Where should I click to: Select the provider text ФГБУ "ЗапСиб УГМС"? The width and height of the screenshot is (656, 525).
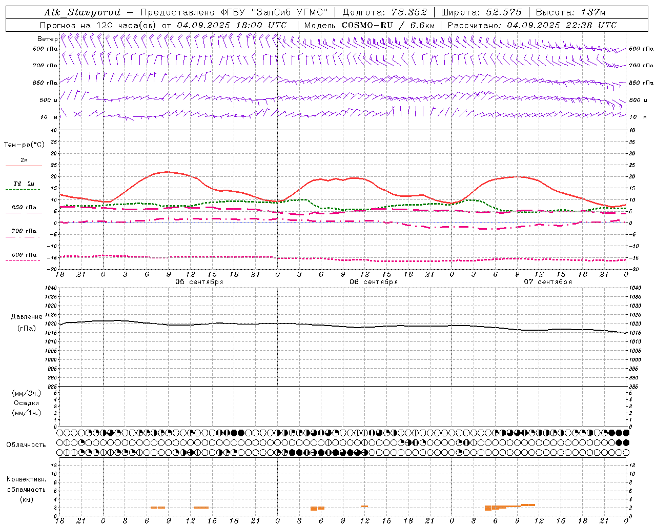(x=274, y=12)
